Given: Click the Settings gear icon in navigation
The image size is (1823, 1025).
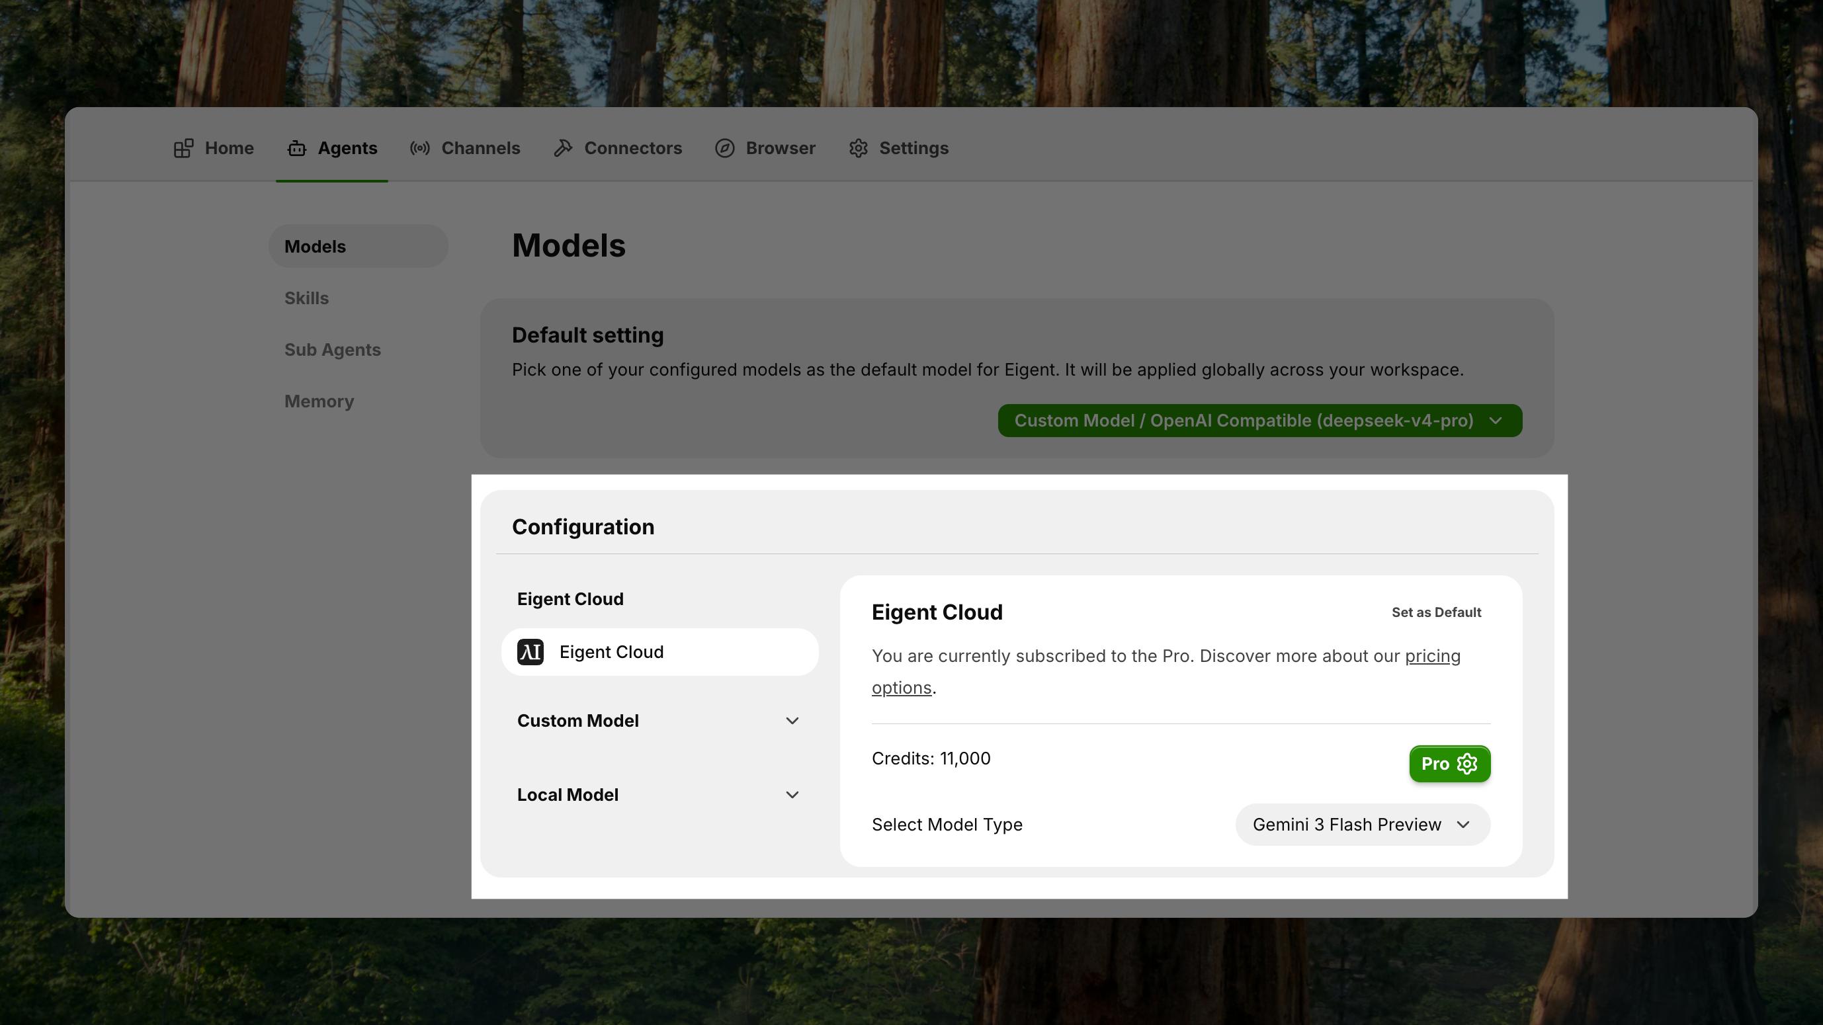Looking at the screenshot, I should (x=859, y=148).
